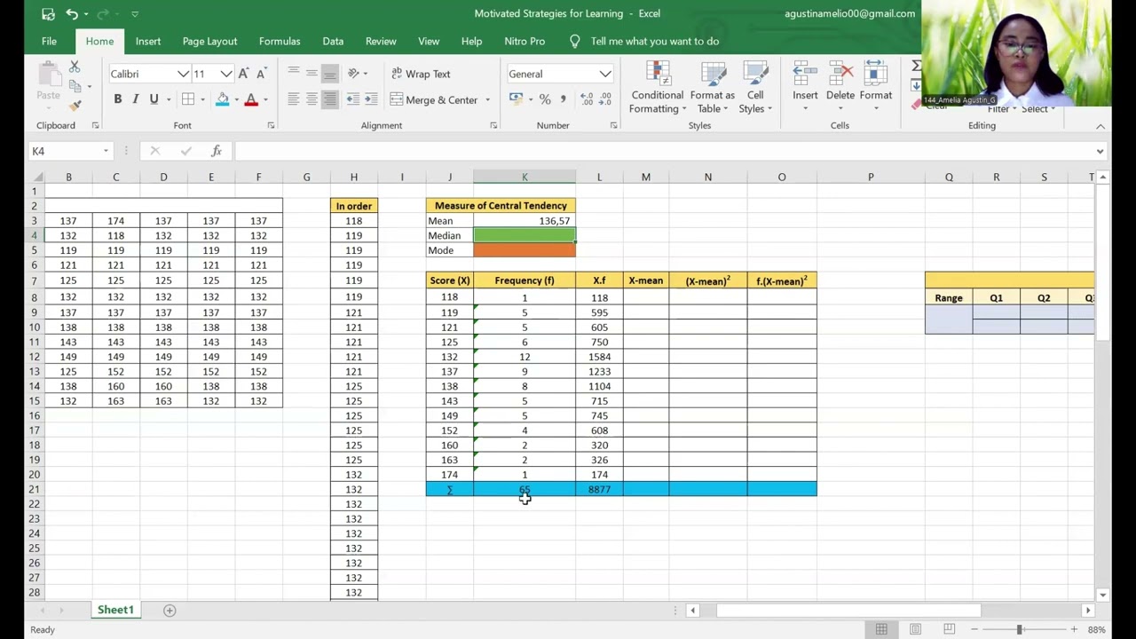Toggle Top Align vertical alignment
The width and height of the screenshot is (1136, 639).
tap(294, 74)
